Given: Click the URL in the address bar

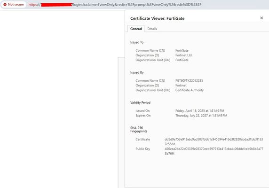Looking at the screenshot, I should tap(115, 5).
